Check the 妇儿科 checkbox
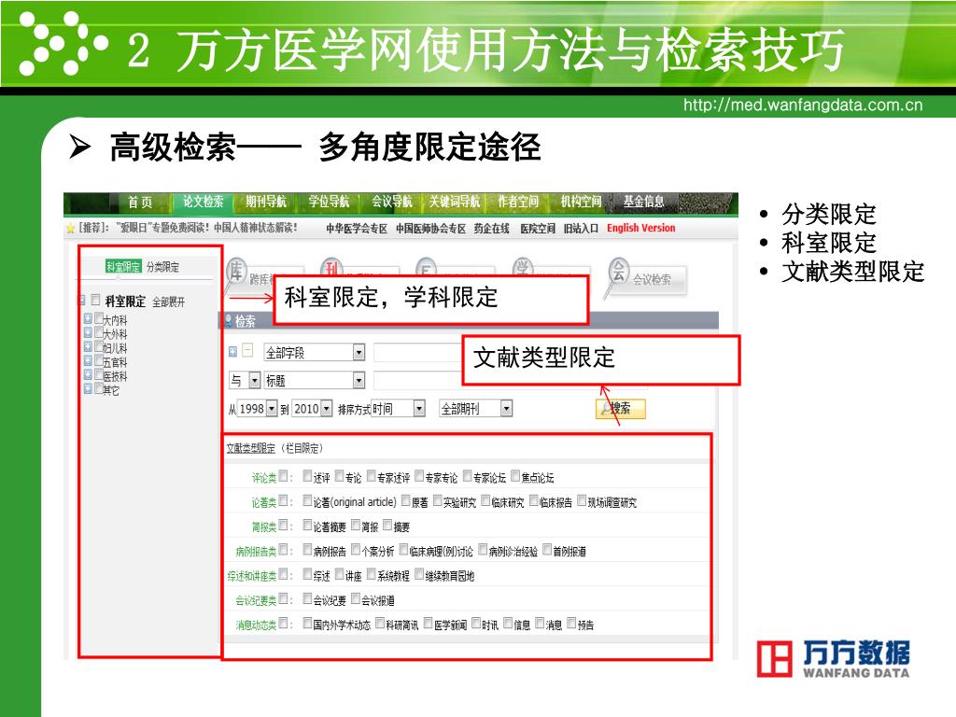 coord(98,346)
